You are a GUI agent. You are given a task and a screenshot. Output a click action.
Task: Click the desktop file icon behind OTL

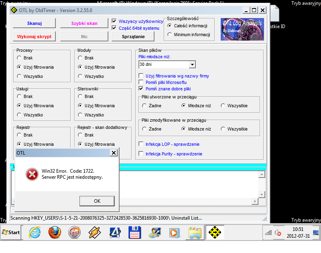click(275, 14)
